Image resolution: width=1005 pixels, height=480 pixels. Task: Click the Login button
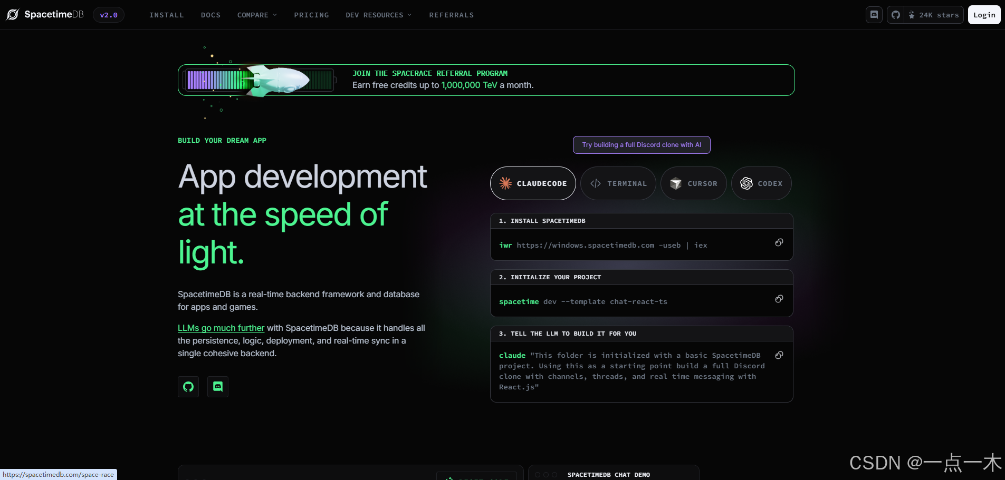tap(984, 15)
